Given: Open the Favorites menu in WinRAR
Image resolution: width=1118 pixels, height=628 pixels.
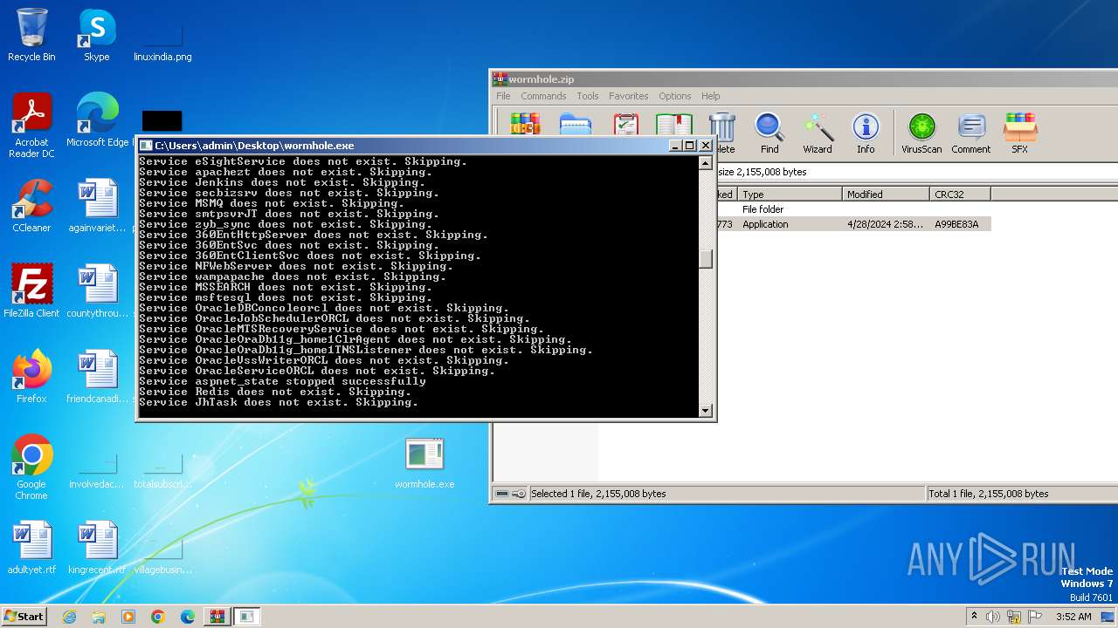Looking at the screenshot, I should [629, 96].
